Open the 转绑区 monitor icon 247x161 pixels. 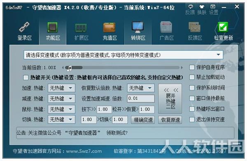[x=137, y=27]
